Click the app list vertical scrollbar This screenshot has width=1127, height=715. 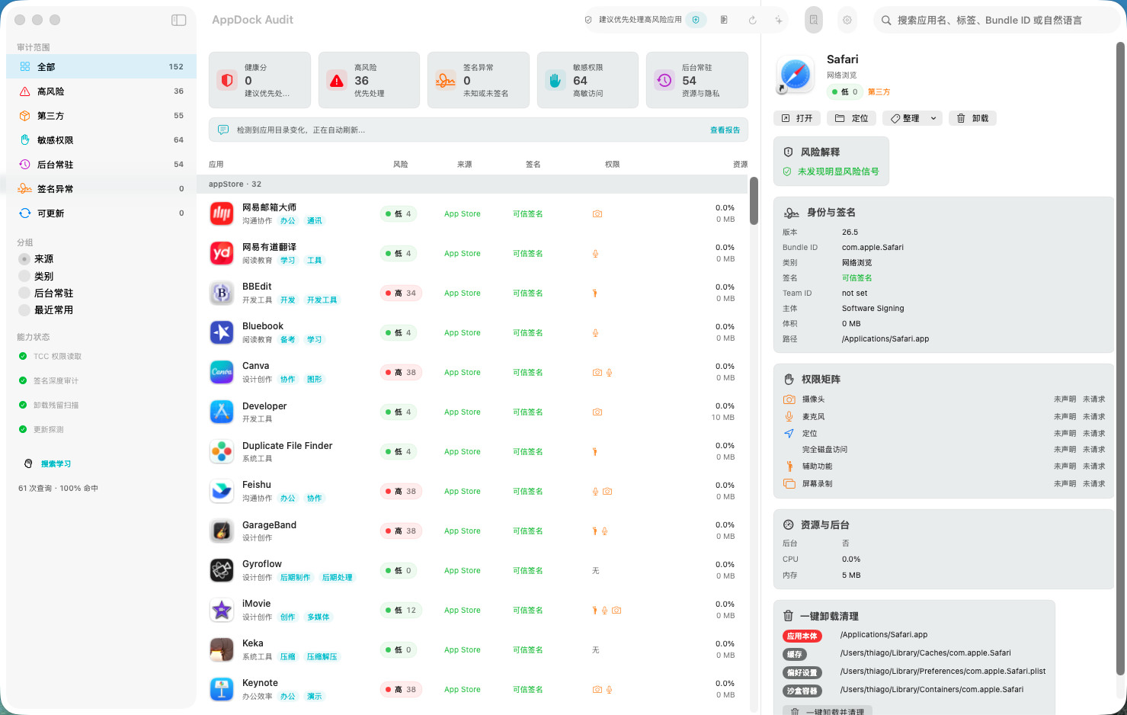(754, 200)
